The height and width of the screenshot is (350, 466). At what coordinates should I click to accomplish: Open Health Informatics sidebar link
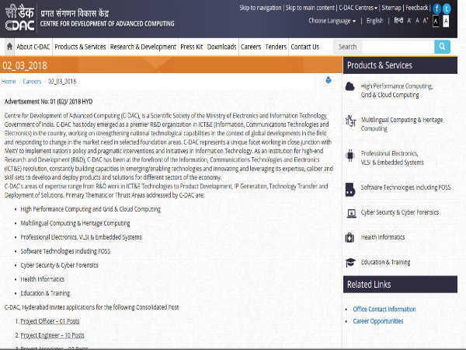click(x=383, y=237)
